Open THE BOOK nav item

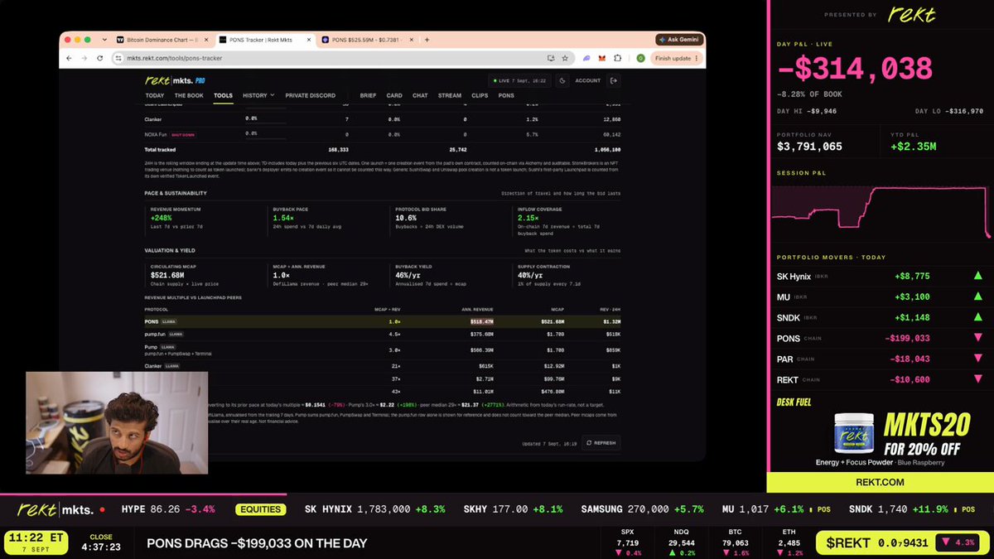point(189,95)
